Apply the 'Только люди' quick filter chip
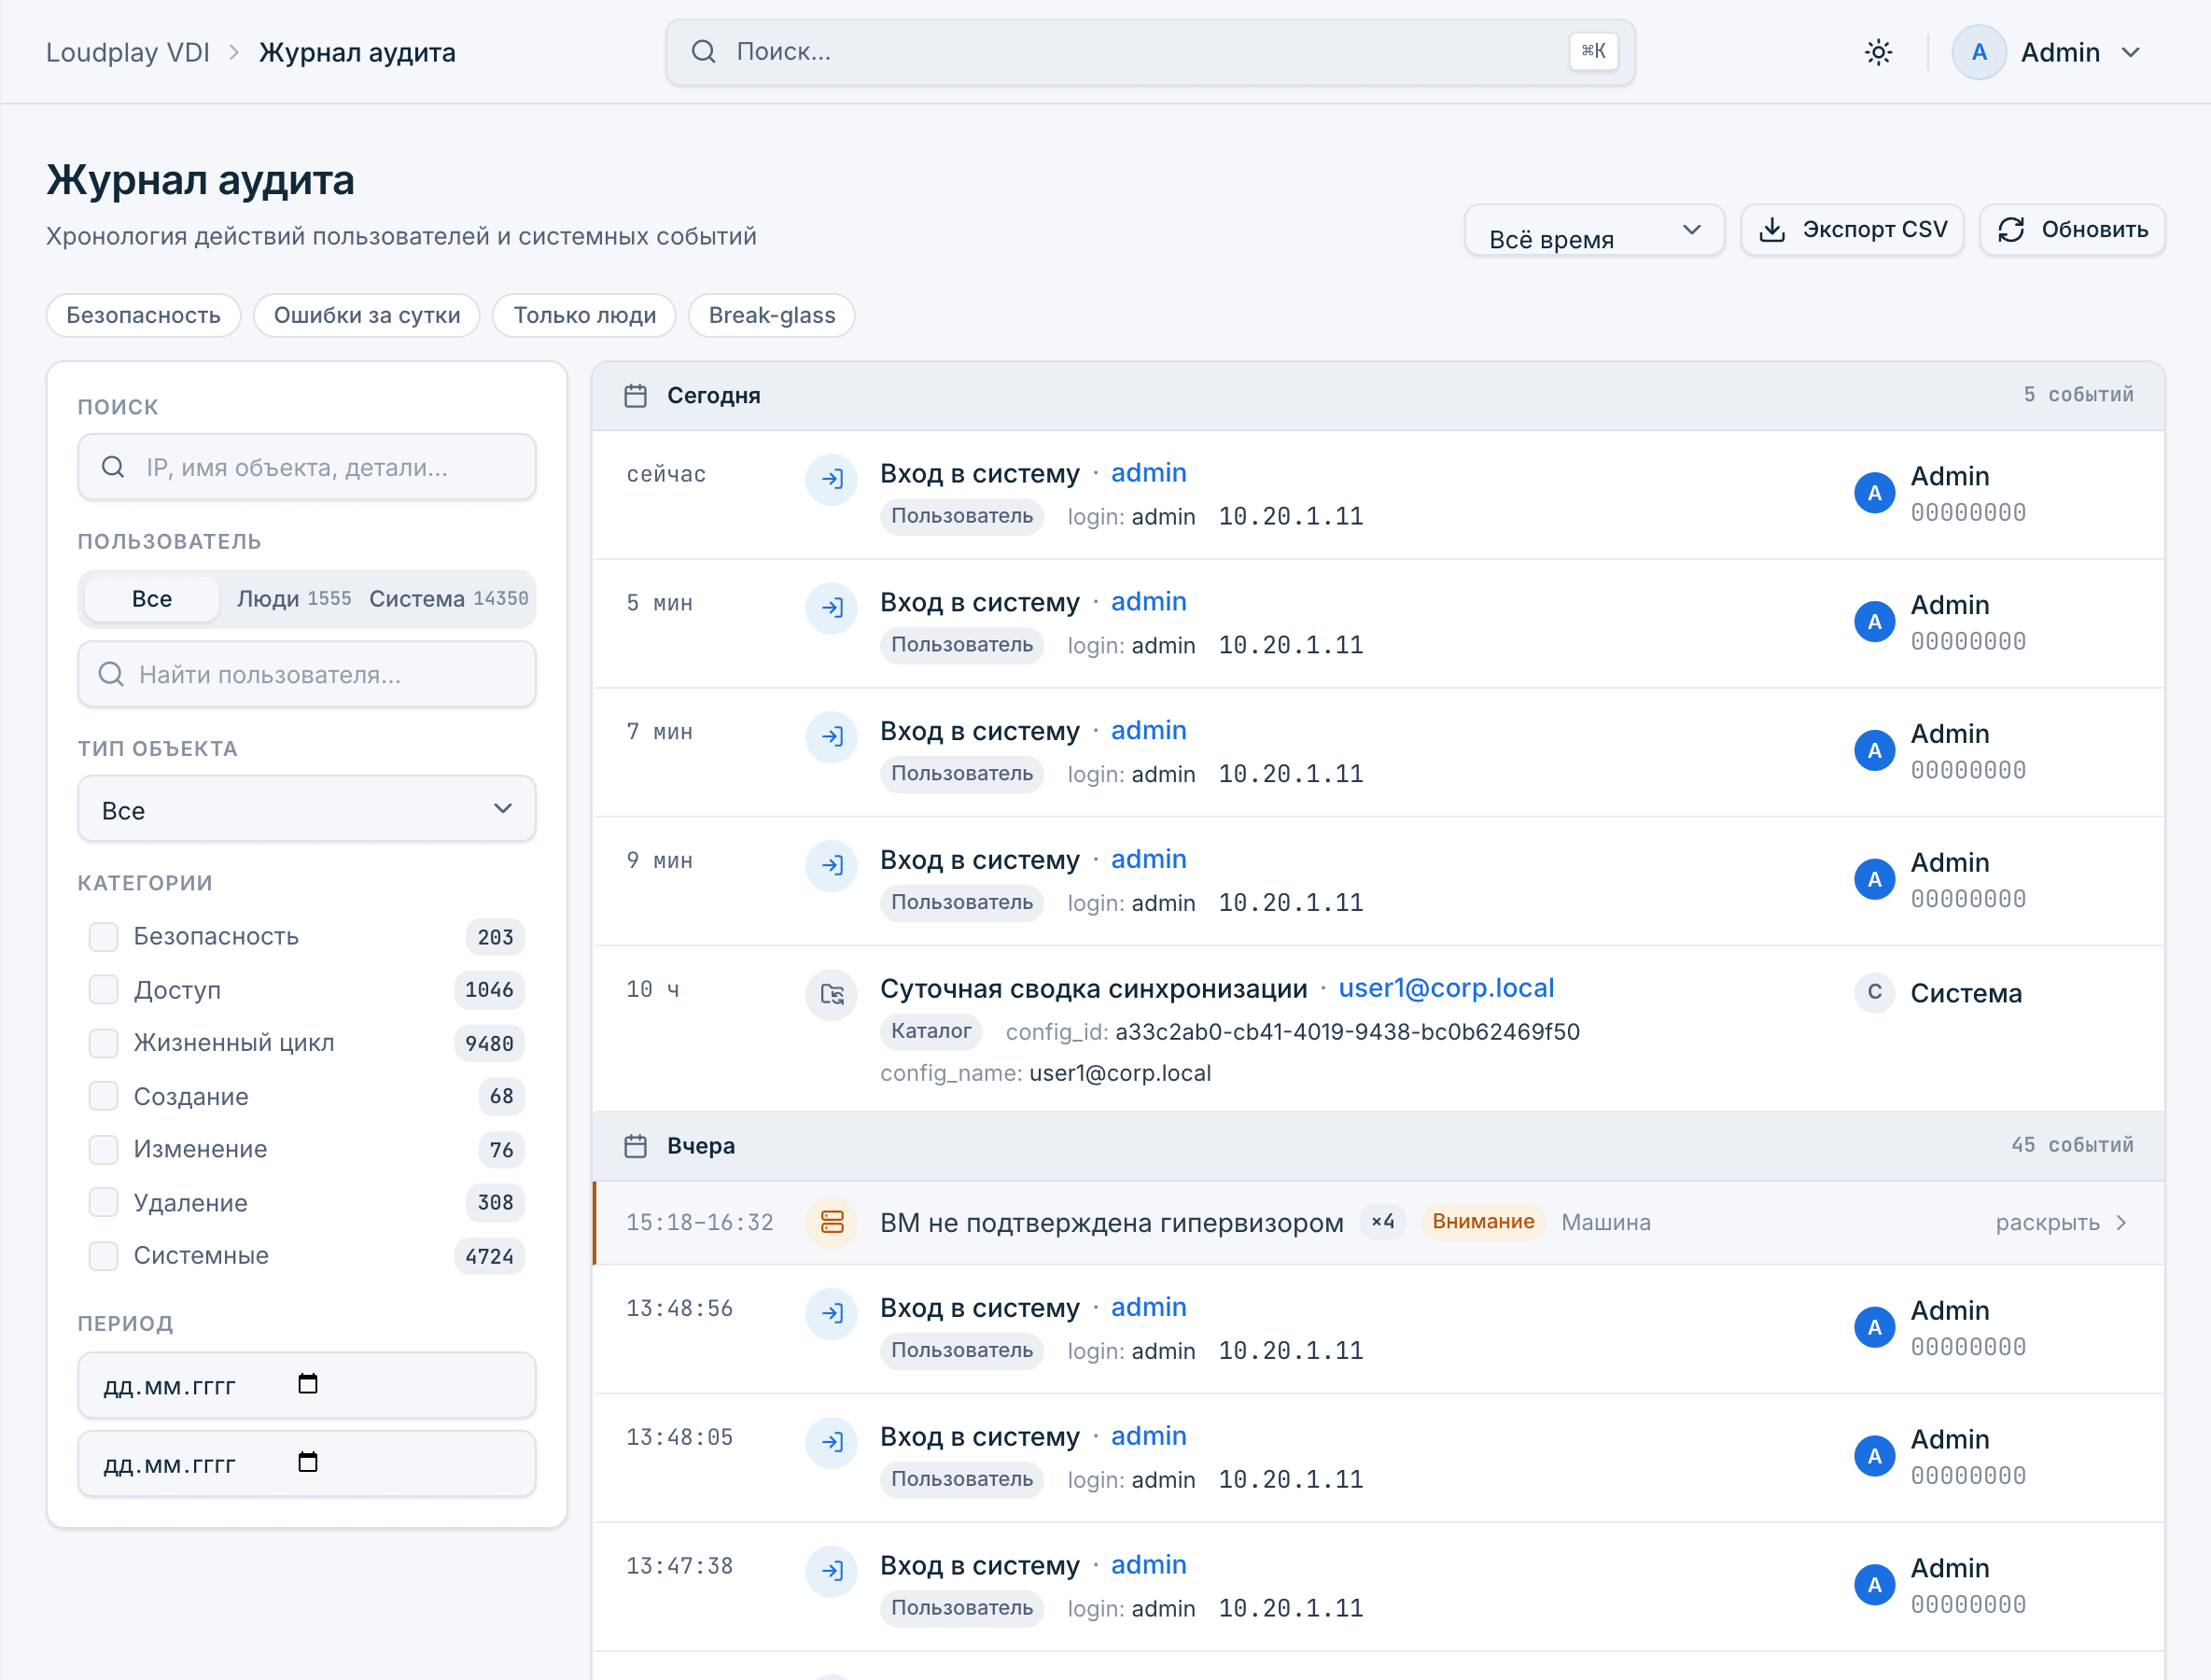Image resolution: width=2211 pixels, height=1680 pixels. (x=585, y=316)
